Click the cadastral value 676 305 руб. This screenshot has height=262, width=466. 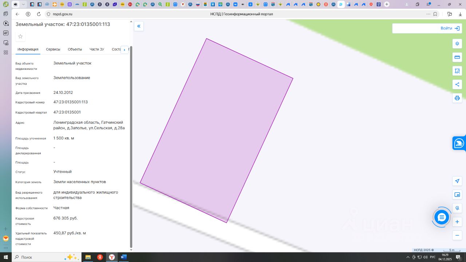tap(66, 218)
